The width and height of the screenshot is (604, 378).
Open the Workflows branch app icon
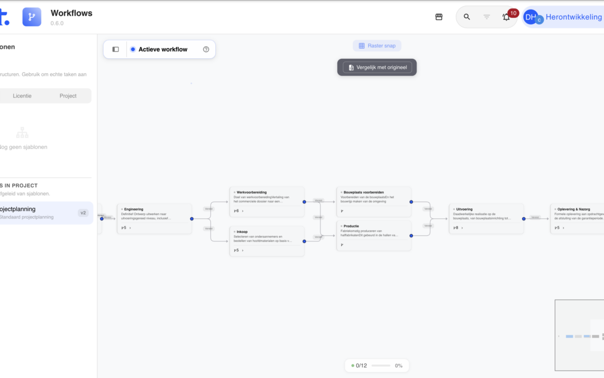pos(31,17)
